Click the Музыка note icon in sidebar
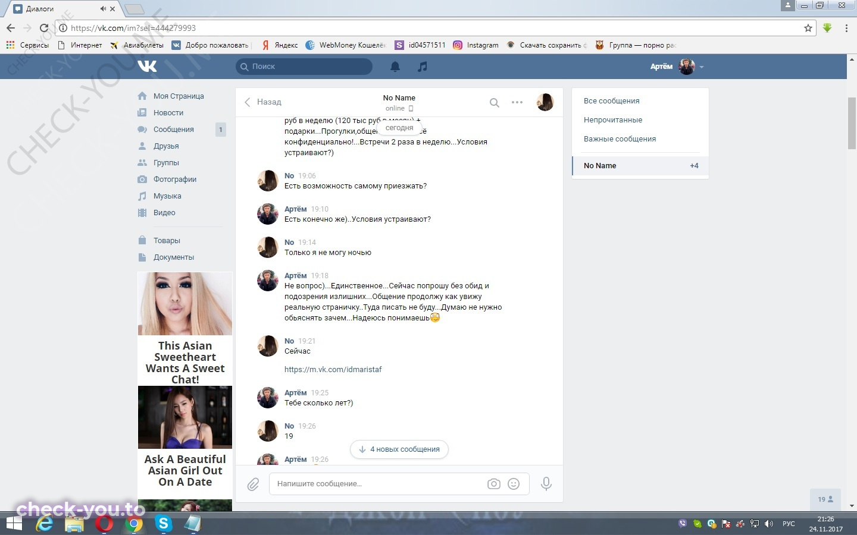Image resolution: width=857 pixels, height=535 pixels. (x=142, y=196)
